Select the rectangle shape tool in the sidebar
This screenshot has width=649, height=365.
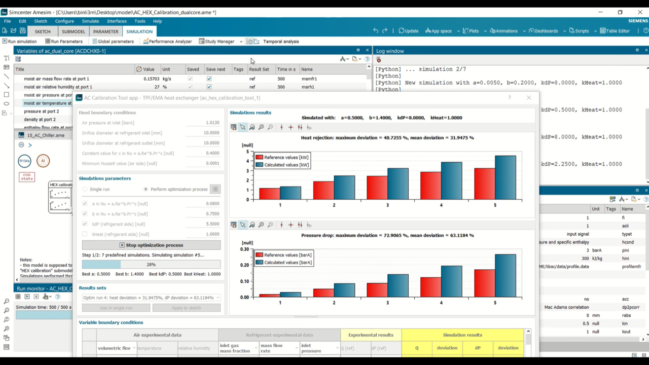[x=6, y=95]
